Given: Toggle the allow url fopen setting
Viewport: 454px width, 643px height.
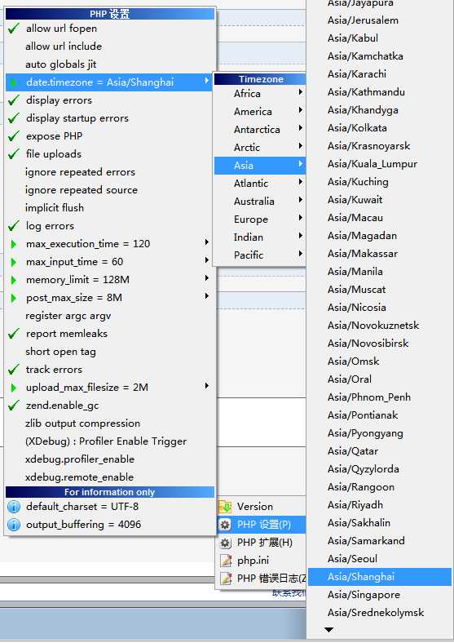Looking at the screenshot, I should (x=110, y=29).
